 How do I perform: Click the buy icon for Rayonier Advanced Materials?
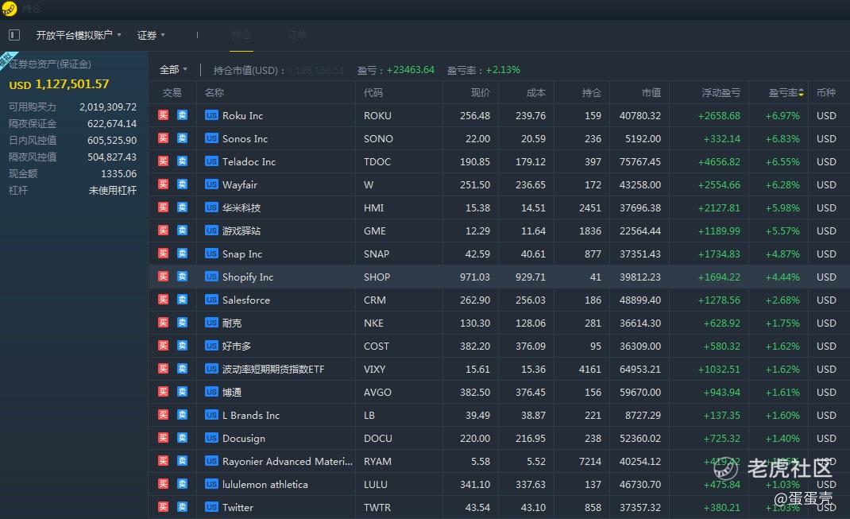(x=163, y=461)
